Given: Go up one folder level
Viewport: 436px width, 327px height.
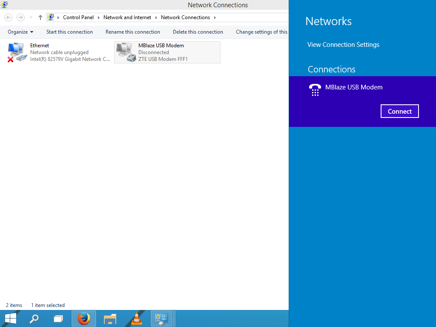Looking at the screenshot, I should tap(40, 17).
